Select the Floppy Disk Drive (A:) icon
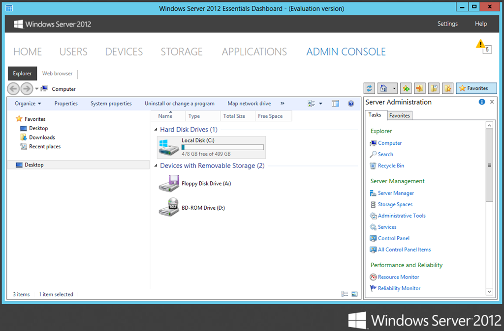Image resolution: width=504 pixels, height=331 pixels. 168,184
